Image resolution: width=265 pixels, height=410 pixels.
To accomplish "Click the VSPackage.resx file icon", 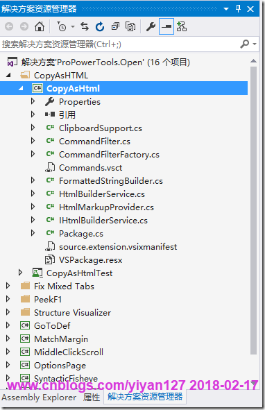I will point(50,260).
